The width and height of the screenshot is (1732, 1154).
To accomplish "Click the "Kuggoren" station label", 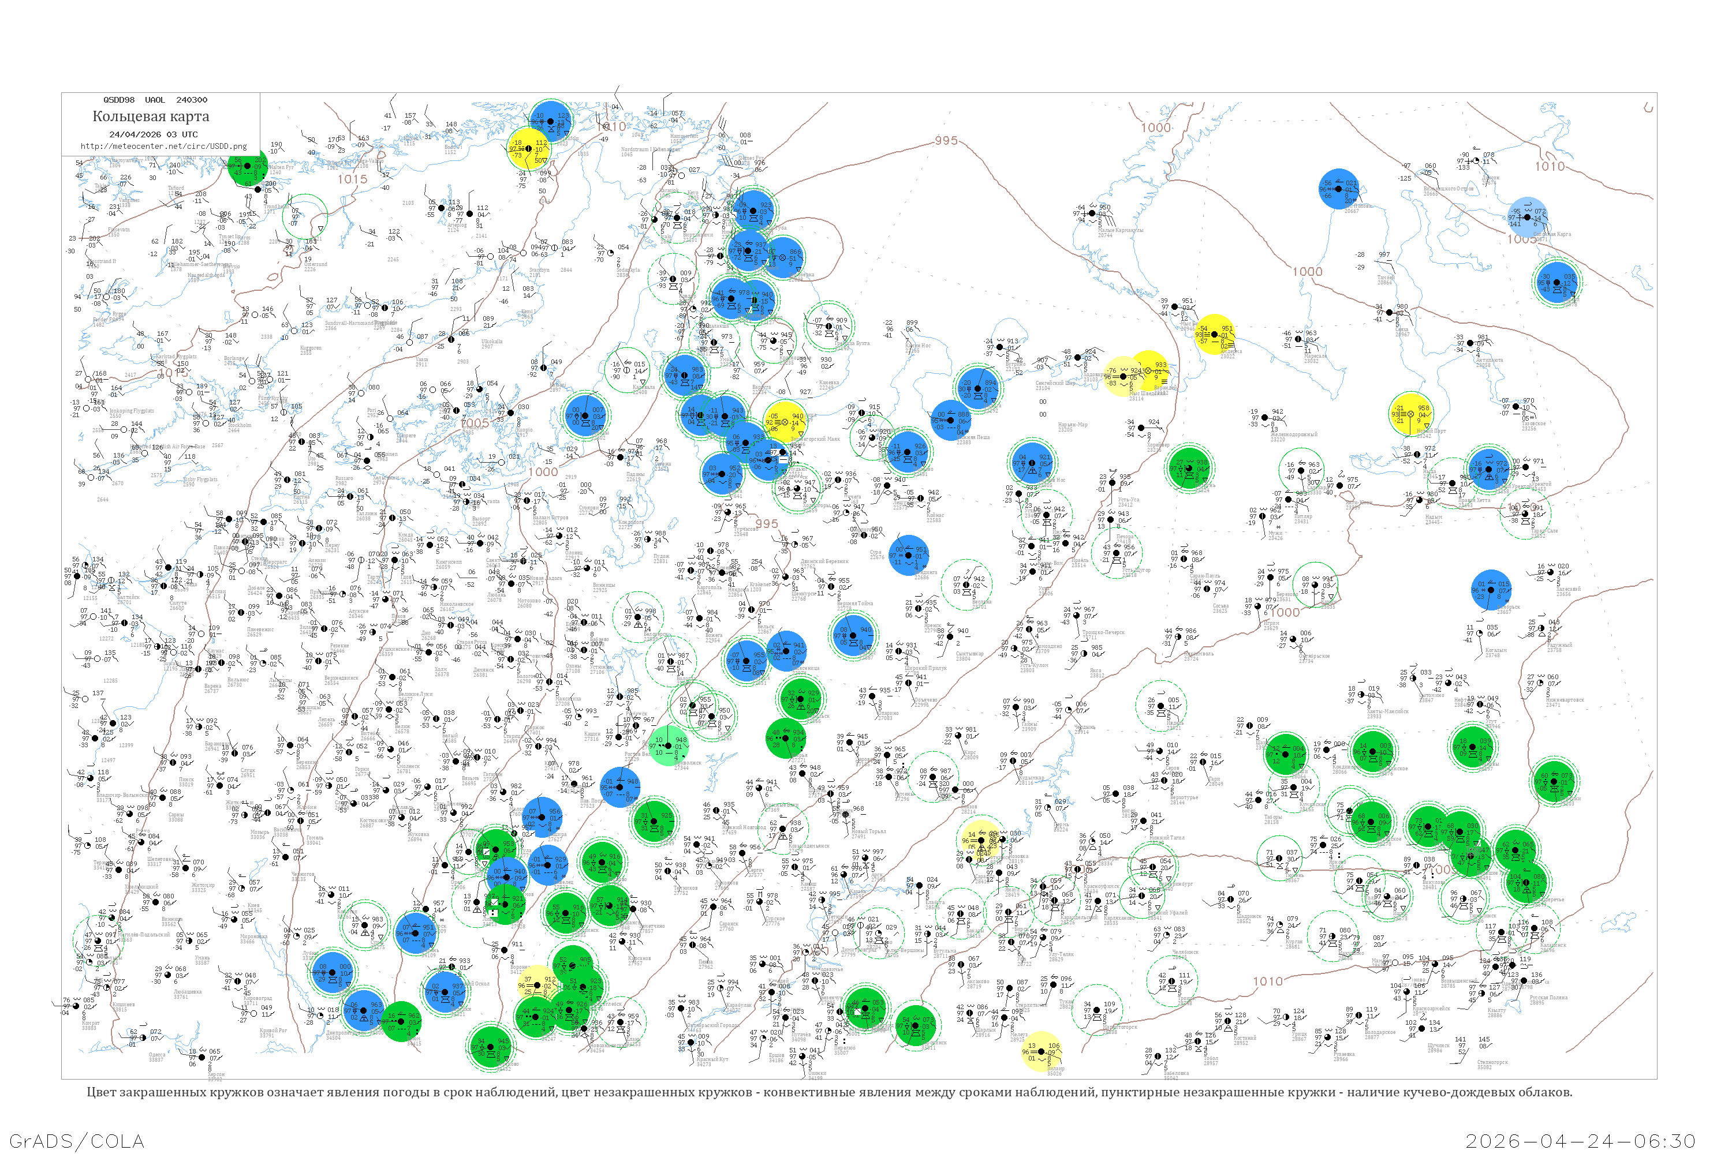I will pyautogui.click(x=311, y=347).
